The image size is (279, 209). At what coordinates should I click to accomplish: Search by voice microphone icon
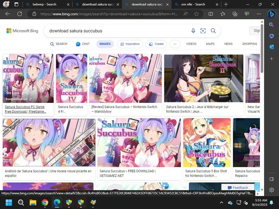coord(193,31)
